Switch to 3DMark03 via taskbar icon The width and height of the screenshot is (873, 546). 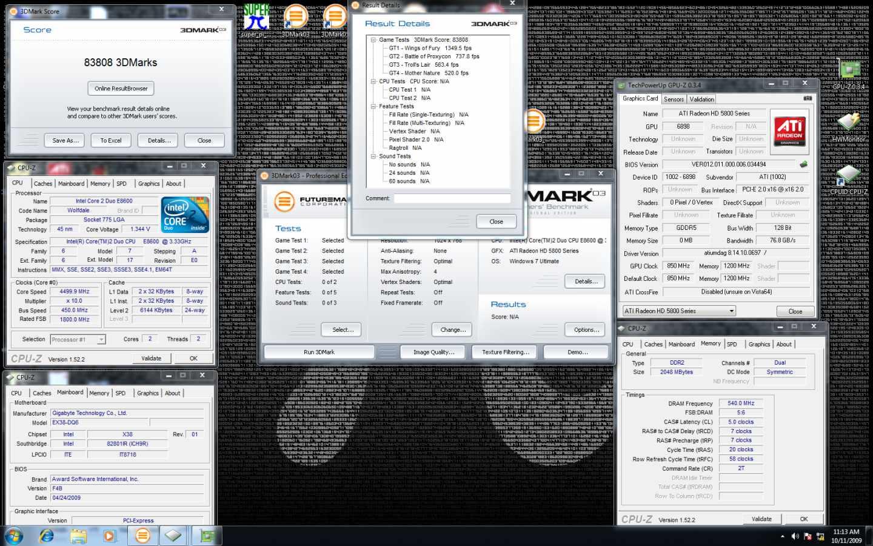click(x=142, y=536)
